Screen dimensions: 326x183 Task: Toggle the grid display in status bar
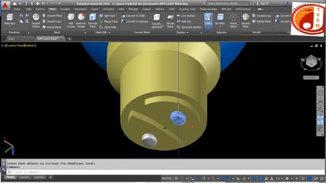pyautogui.click(x=176, y=178)
